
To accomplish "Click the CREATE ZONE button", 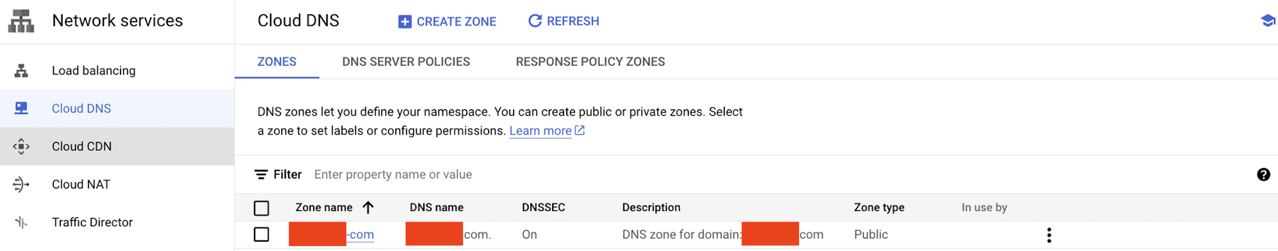I will click(447, 22).
